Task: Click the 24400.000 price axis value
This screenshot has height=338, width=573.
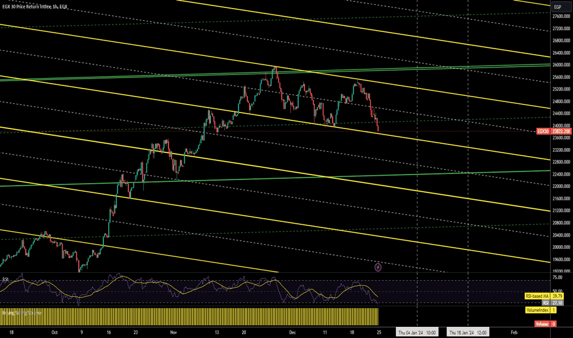Action: point(561,114)
